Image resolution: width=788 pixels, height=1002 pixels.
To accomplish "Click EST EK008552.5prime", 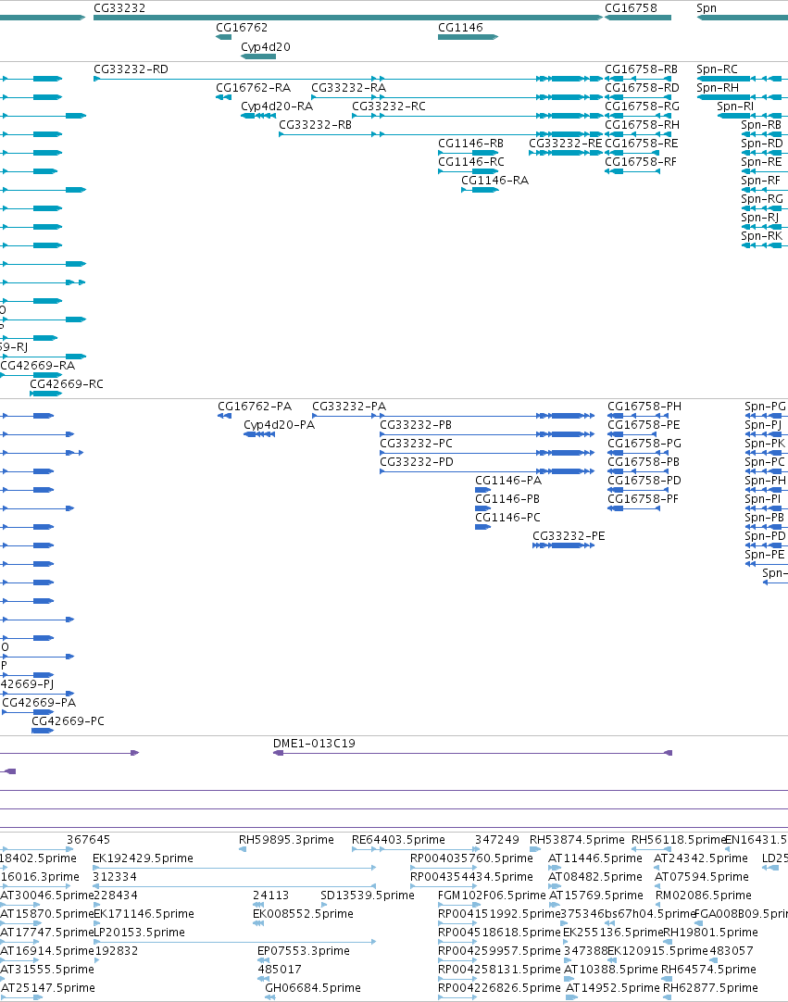I will 303,914.
